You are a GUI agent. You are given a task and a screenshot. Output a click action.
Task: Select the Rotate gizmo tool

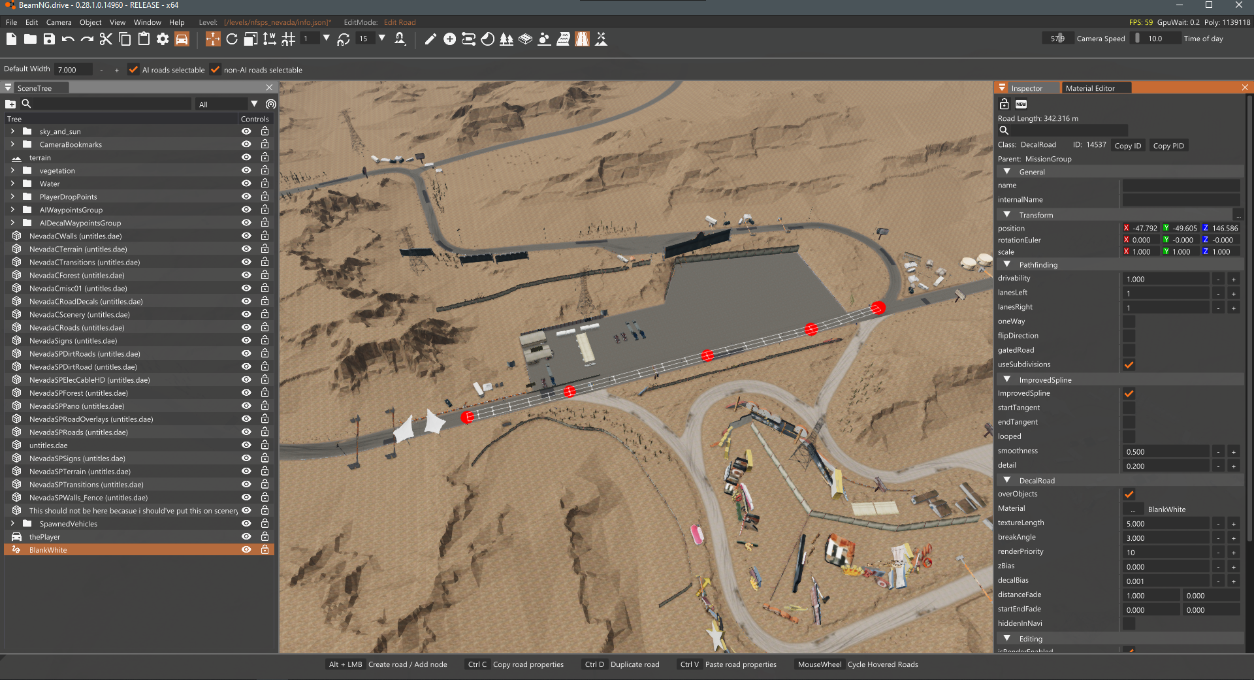point(232,39)
